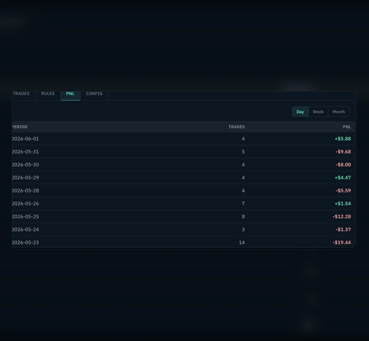Open the RULES tab
The height and width of the screenshot is (341, 369).
[48, 95]
